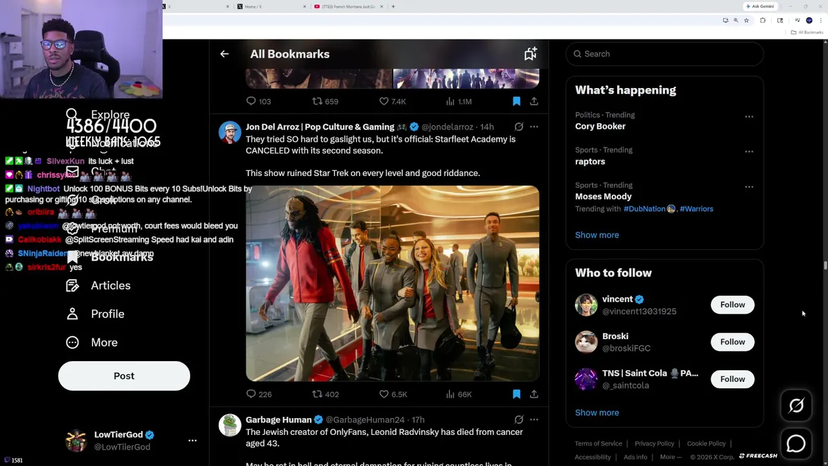828x466 pixels.
Task: Open the bookmark folder add icon
Action: point(530,54)
